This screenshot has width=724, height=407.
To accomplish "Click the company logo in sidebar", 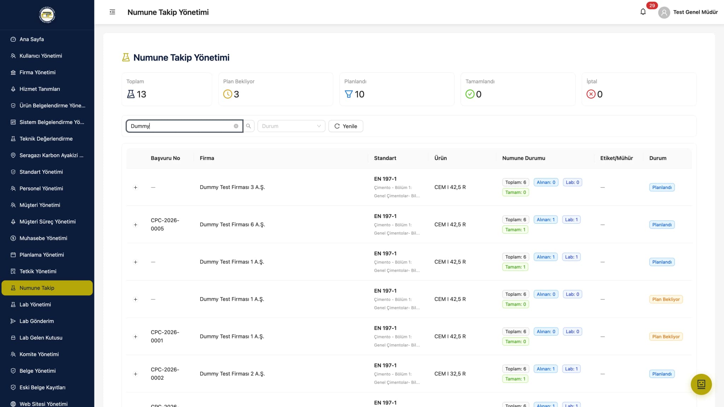I will [x=47, y=15].
